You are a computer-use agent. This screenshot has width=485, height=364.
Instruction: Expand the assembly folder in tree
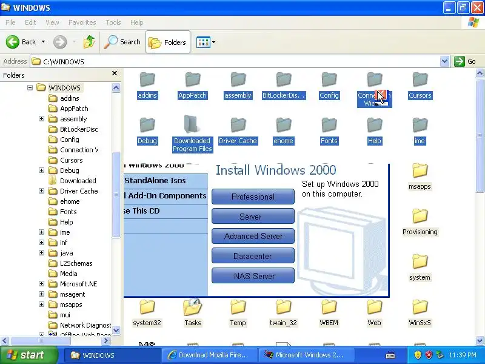coord(41,118)
